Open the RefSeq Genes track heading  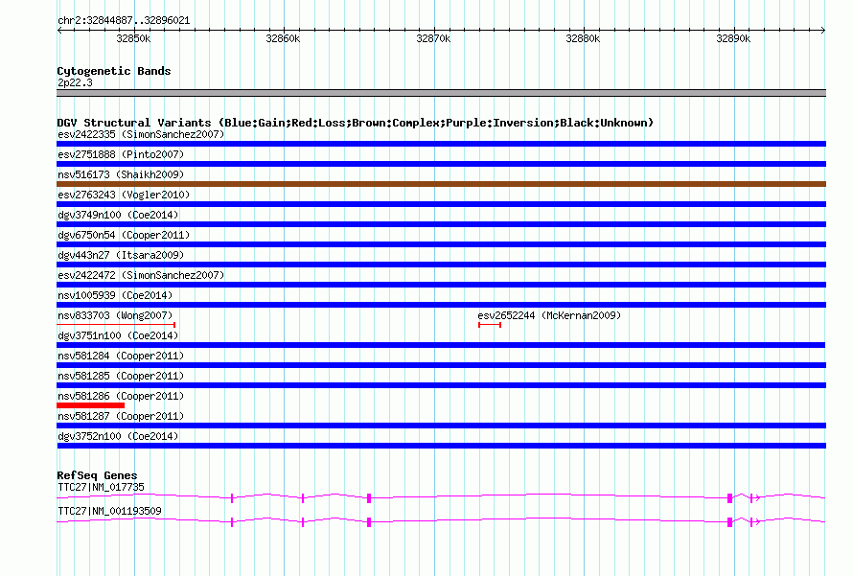tap(97, 475)
